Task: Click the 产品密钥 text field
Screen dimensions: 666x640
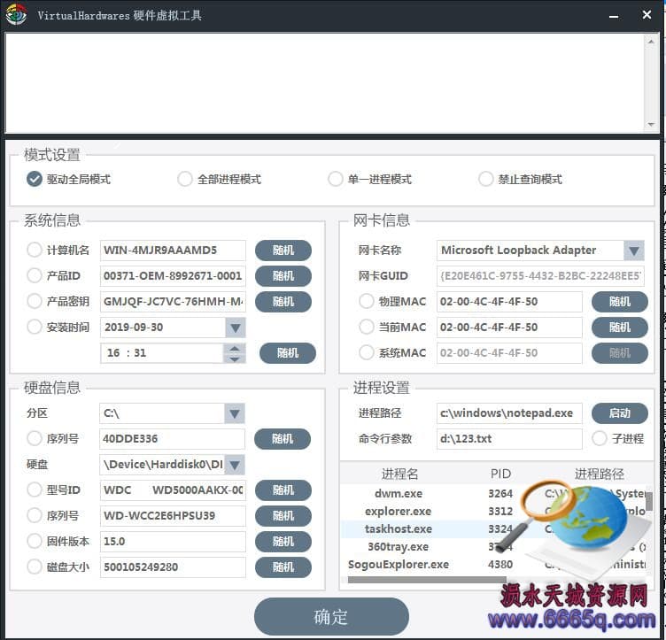Action: click(x=173, y=302)
